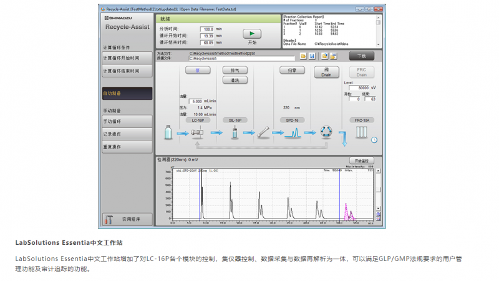Click the folder icon with chart

(x=333, y=56)
